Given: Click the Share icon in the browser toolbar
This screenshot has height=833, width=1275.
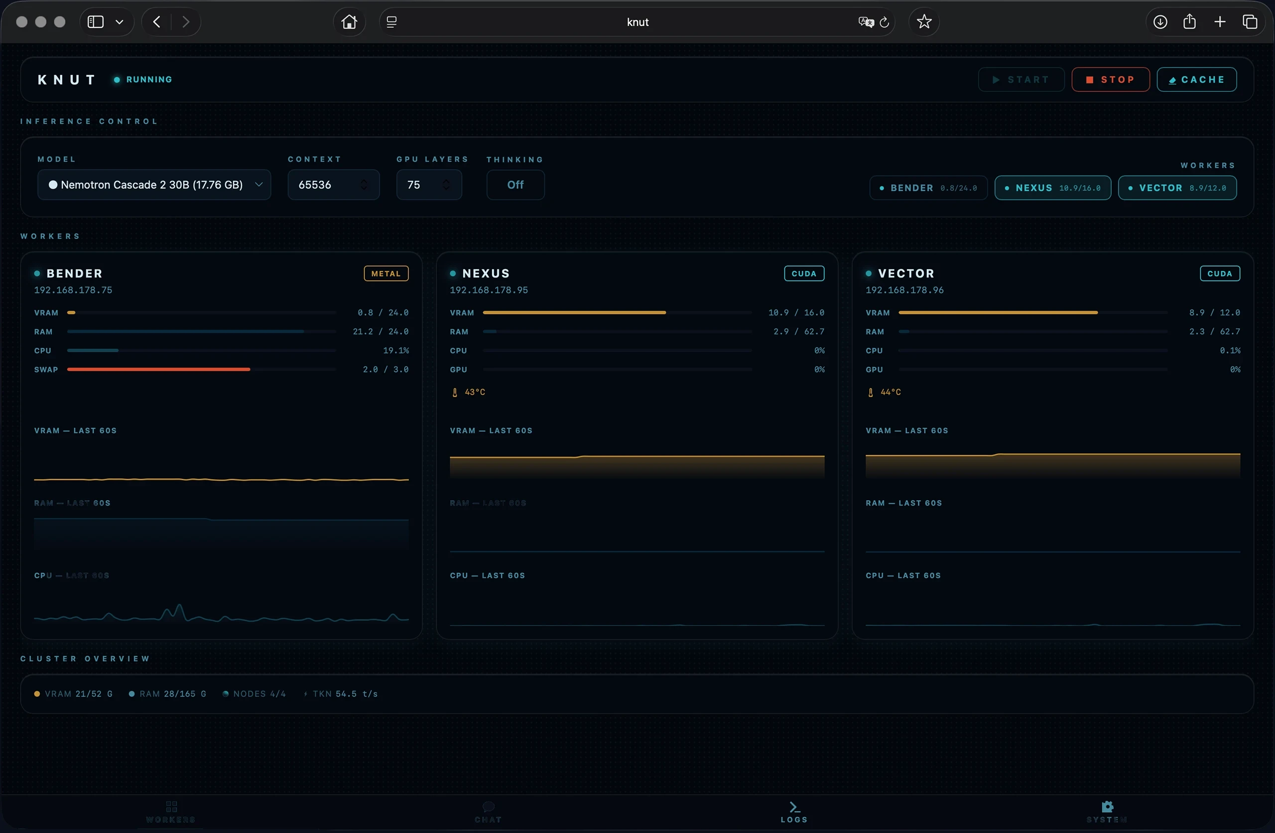Looking at the screenshot, I should pos(1189,22).
